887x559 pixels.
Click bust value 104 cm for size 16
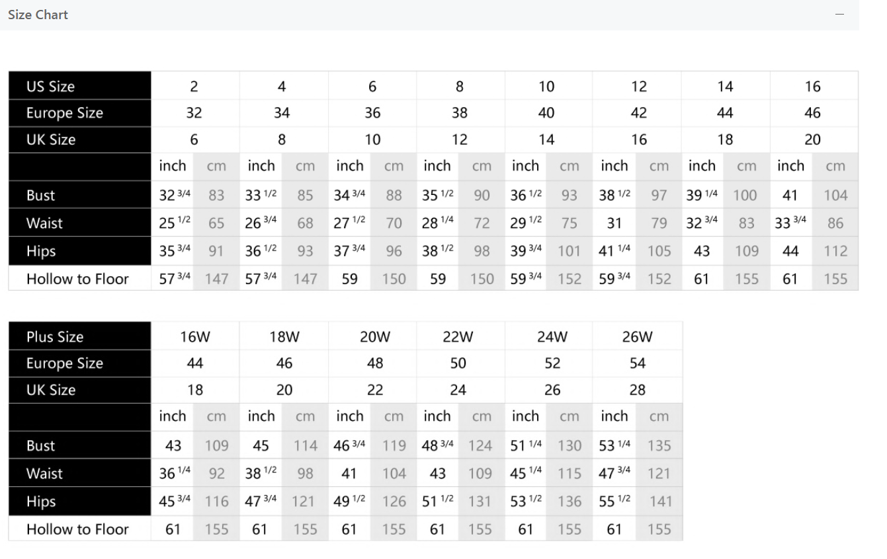[x=835, y=196]
